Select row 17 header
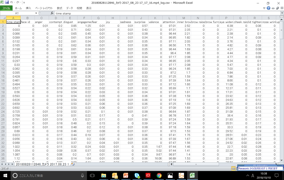284x180 pixels. (3, 84)
